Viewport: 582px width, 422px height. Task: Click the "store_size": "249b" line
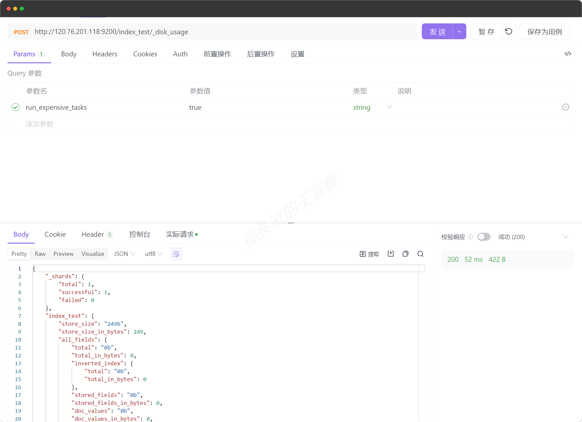pos(93,324)
